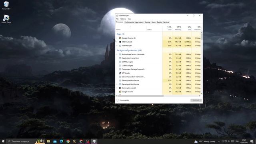Open the notification center icon

[252, 141]
